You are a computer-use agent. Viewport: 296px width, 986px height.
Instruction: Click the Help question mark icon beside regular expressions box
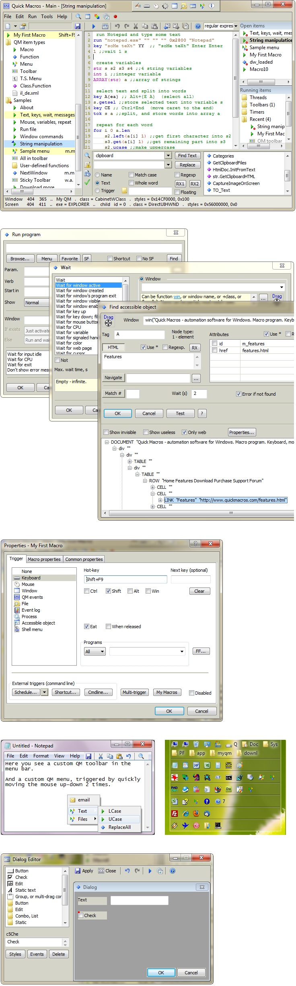[x=198, y=26]
